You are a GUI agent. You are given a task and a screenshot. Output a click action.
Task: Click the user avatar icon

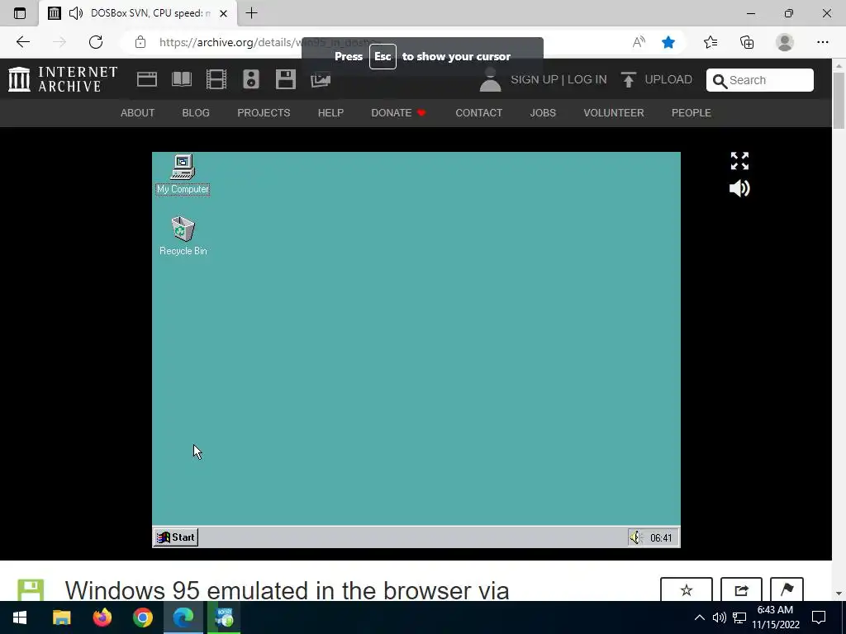(491, 79)
